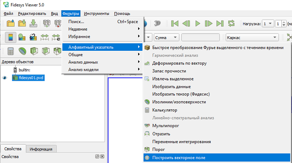The width and height of the screenshot is (292, 163).
Task: Choose Изобразить тензор (Фидесис) filter
Action: [x=217, y=94]
